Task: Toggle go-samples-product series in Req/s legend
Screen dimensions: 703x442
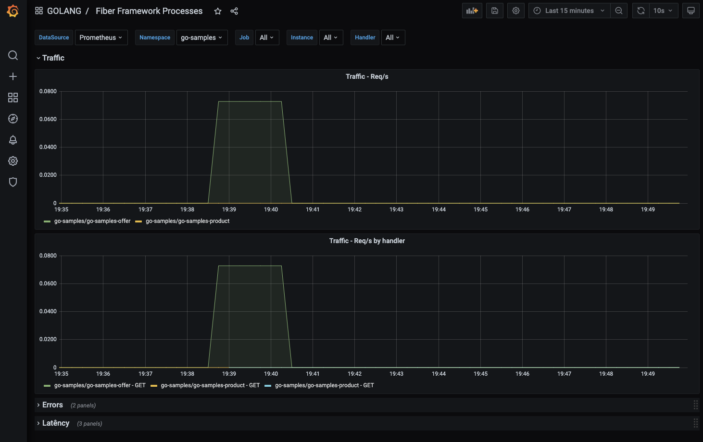Action: (188, 221)
